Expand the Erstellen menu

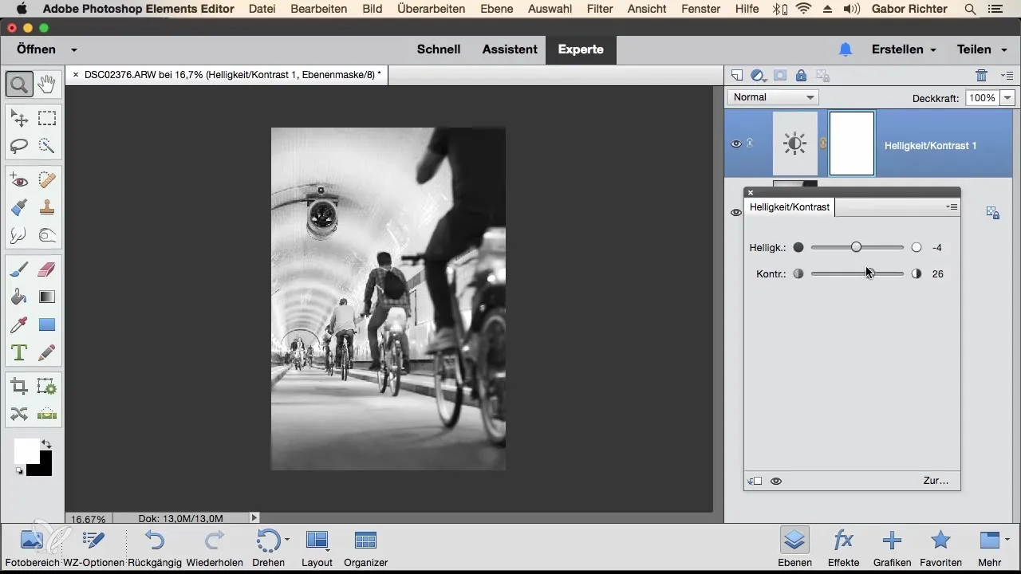[x=904, y=49]
